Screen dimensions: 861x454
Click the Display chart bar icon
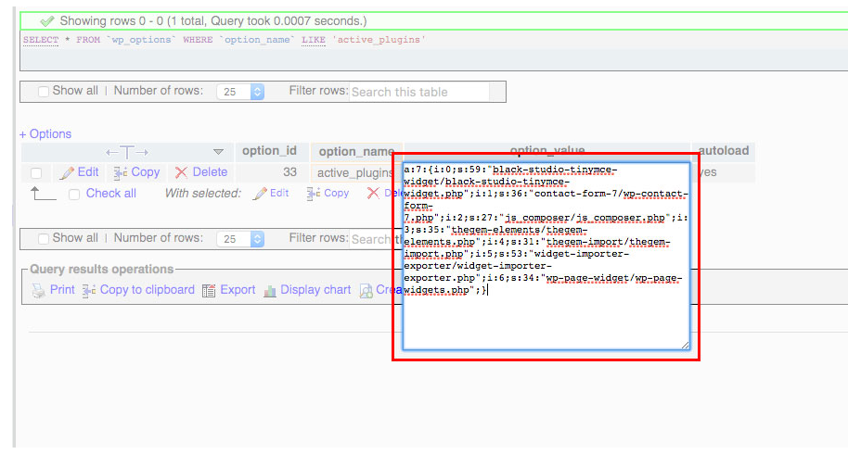270,290
